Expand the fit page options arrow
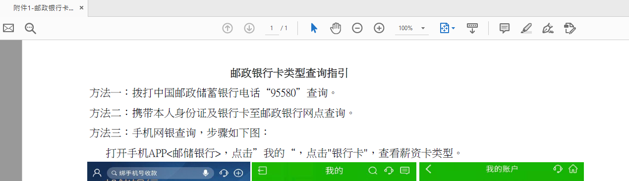This screenshot has width=629, height=181. point(453,29)
